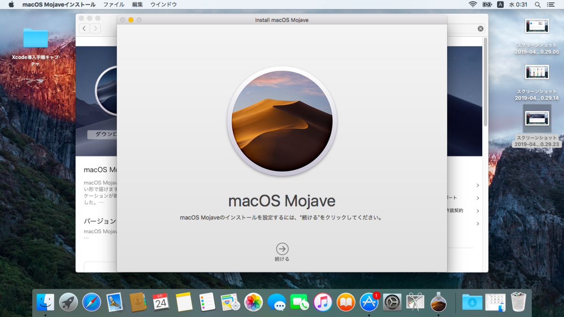Open the Downloads folder in the Dock
This screenshot has width=564, height=317.
click(x=472, y=302)
